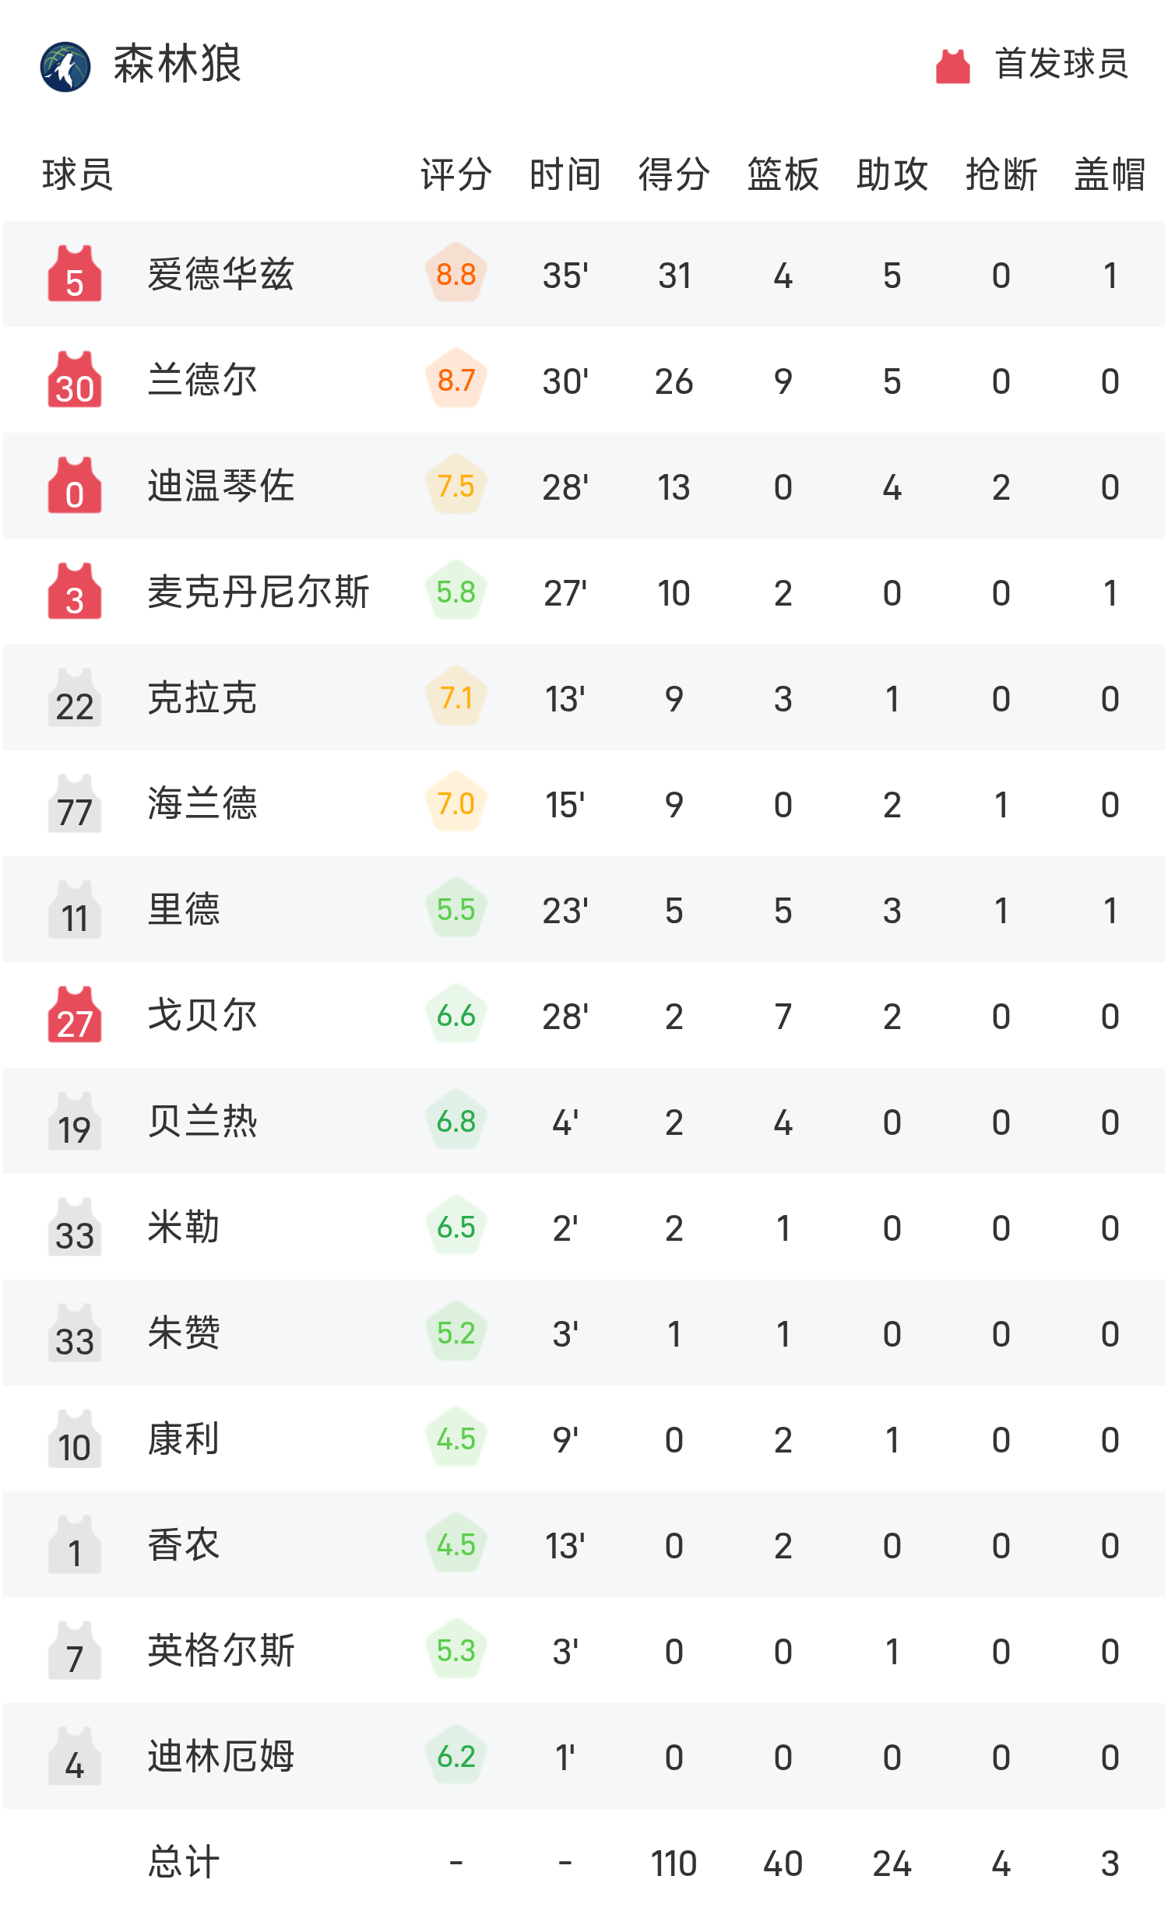Click the 7.0 rating badge for 海兰德
The width and height of the screenshot is (1168, 1918).
pyautogui.click(x=456, y=803)
